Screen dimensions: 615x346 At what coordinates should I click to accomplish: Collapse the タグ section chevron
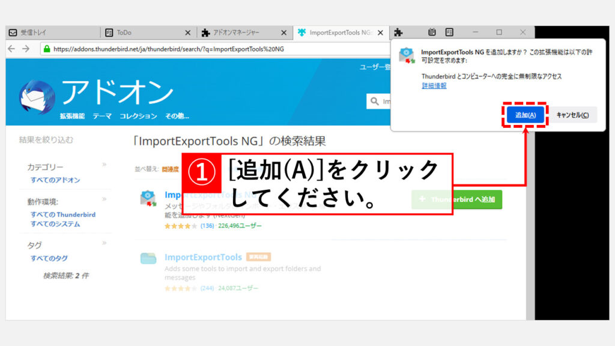click(105, 243)
